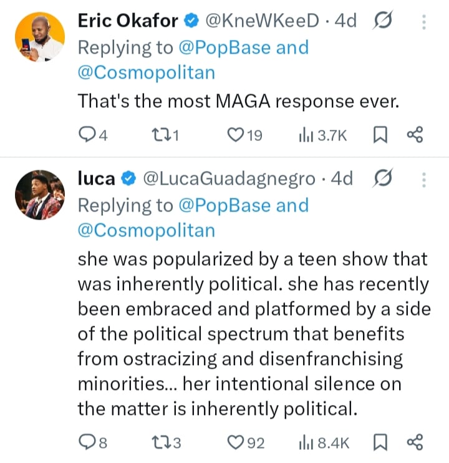
Task: Share luca's tweet
Action: 415,442
